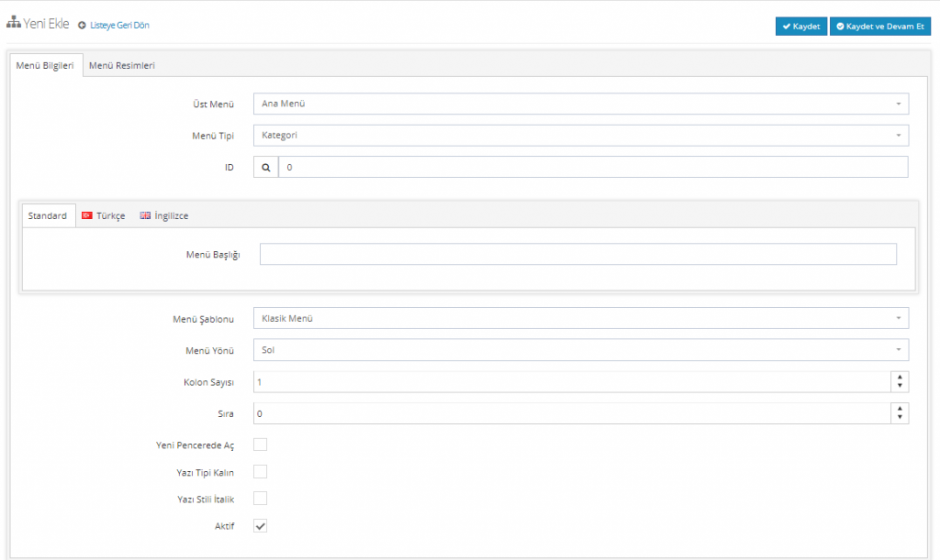This screenshot has width=940, height=560.
Task: Open the Menü Yönü dropdown
Action: point(581,350)
